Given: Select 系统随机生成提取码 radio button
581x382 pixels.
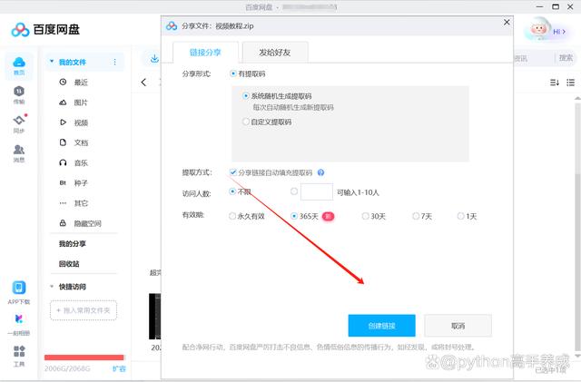Looking at the screenshot, I should (245, 96).
